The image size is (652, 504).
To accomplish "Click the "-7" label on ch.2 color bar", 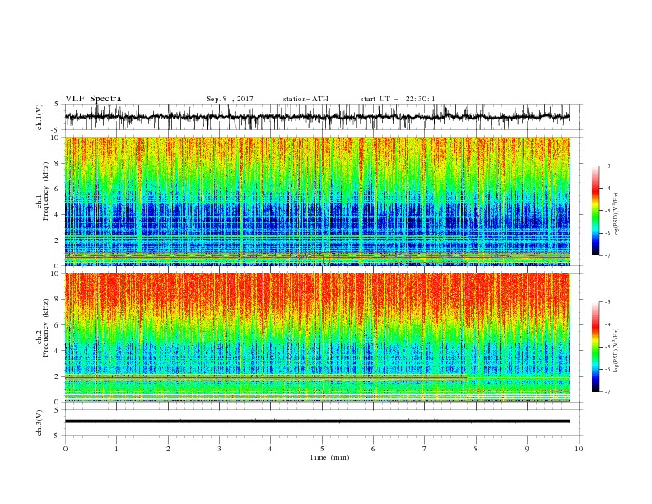I will coord(608,392).
